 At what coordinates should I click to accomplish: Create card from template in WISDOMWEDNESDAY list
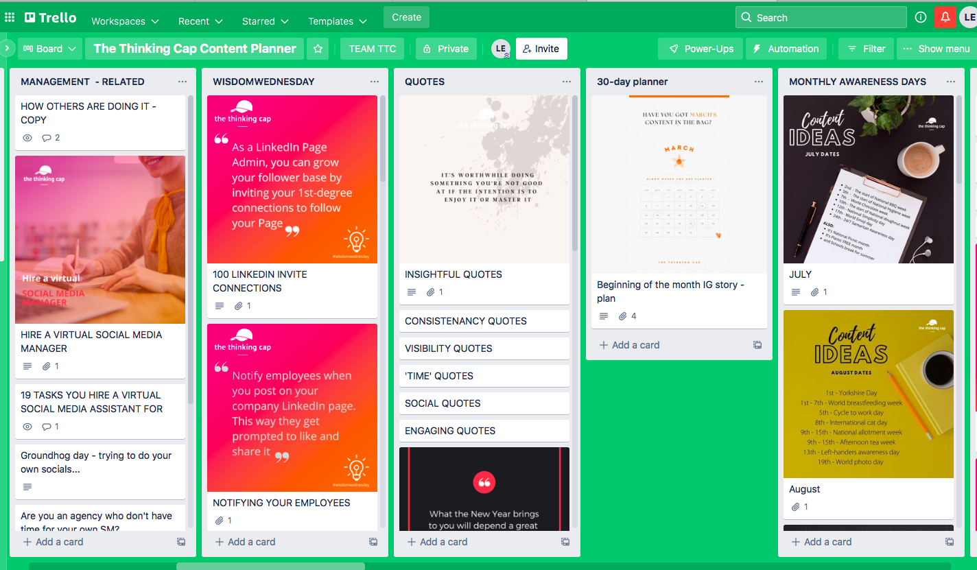click(373, 542)
